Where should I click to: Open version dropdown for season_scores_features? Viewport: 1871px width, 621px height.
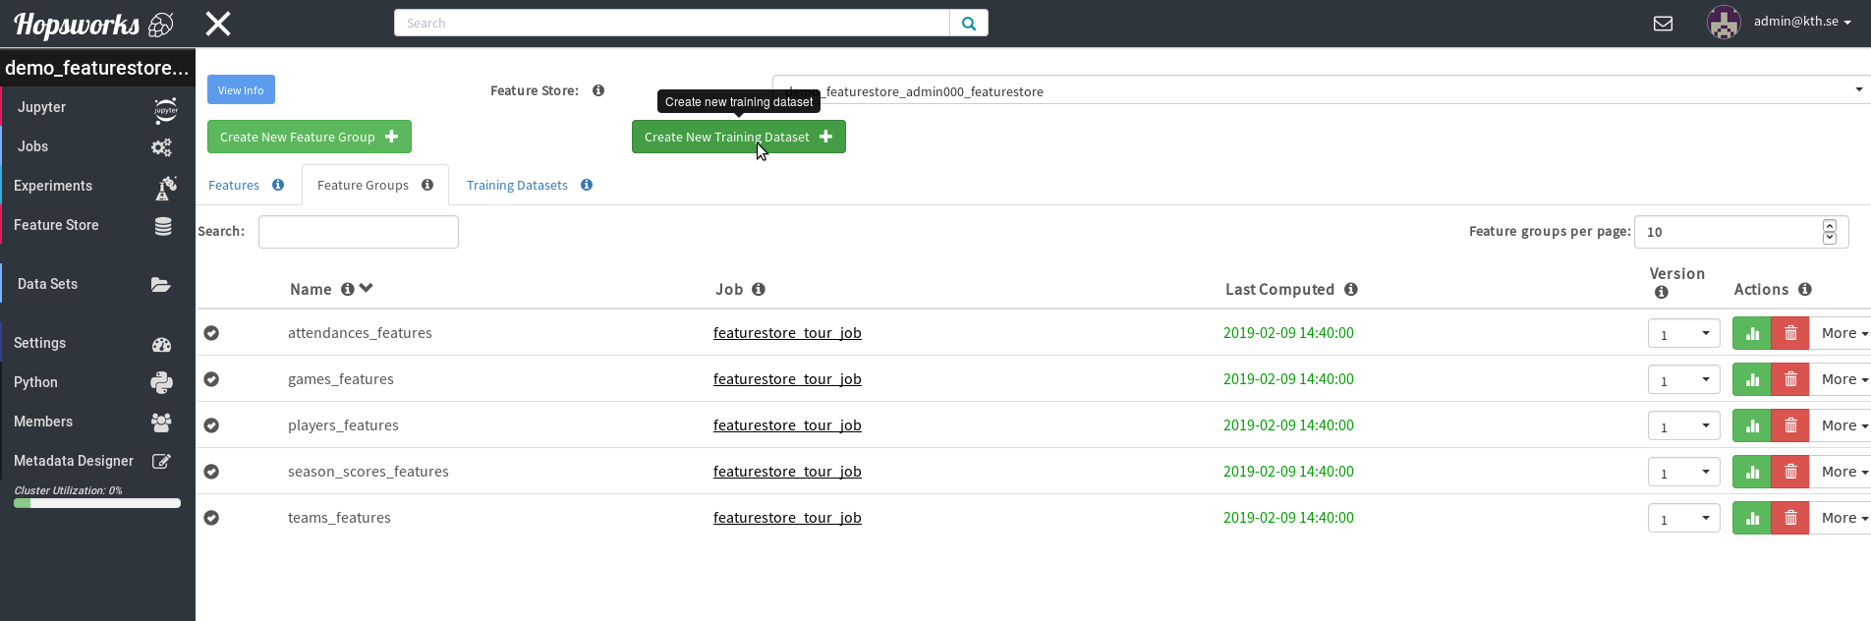1683,473
